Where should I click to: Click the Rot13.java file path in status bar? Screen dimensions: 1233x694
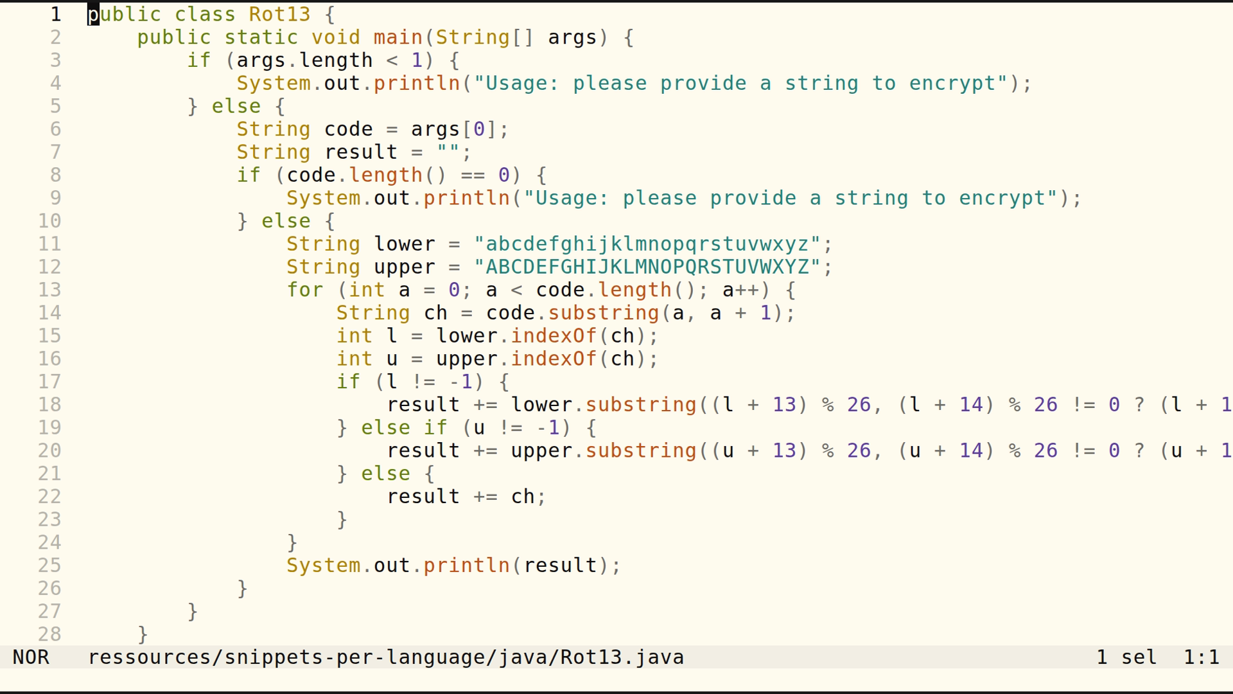point(385,657)
